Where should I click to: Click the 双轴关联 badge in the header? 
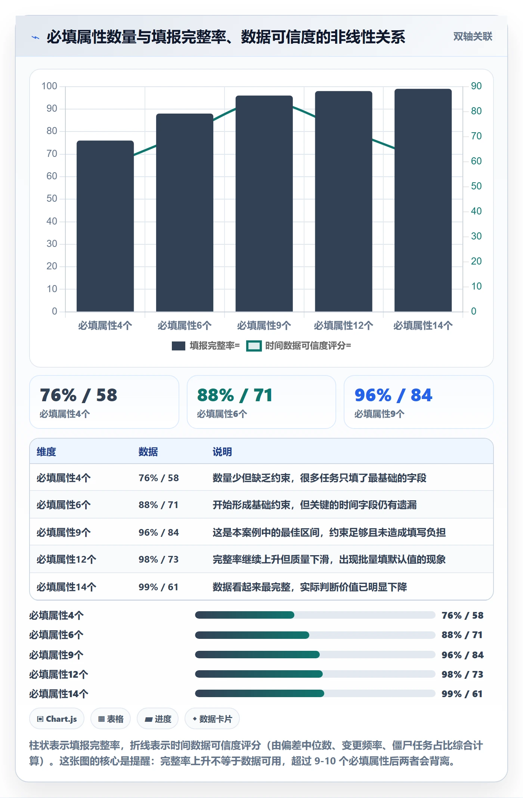[x=473, y=37]
